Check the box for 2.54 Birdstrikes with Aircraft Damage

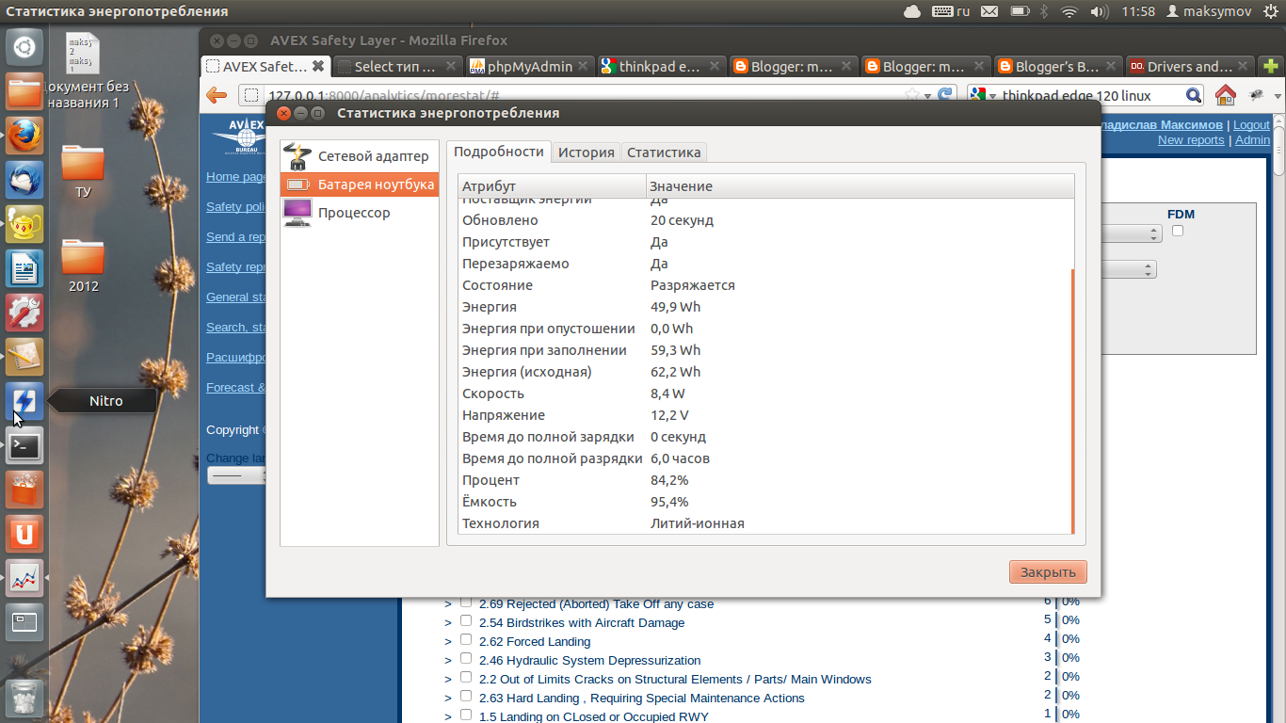point(465,621)
